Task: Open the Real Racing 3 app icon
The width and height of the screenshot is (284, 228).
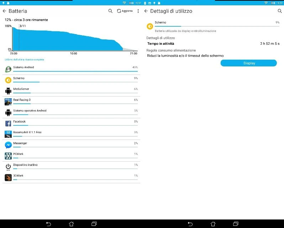Action: (x=8, y=102)
